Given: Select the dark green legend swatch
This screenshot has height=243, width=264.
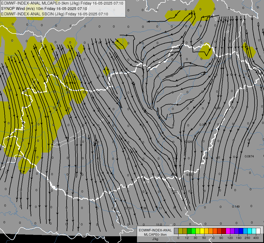Looking at the screenshot, I should pyautogui.click(x=189, y=231).
